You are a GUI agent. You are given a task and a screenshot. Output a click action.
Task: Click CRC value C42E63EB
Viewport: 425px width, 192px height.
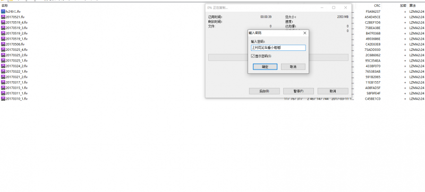pyautogui.click(x=373, y=44)
